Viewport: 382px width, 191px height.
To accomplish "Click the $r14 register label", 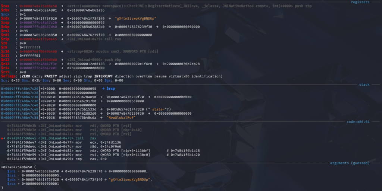I will coord(5,68).
